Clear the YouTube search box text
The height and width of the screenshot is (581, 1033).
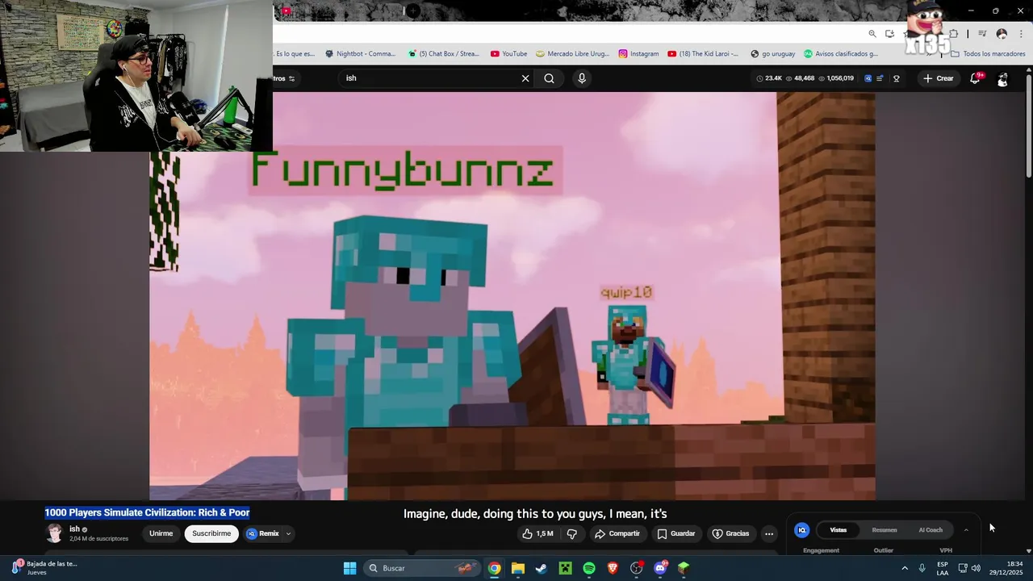(525, 78)
